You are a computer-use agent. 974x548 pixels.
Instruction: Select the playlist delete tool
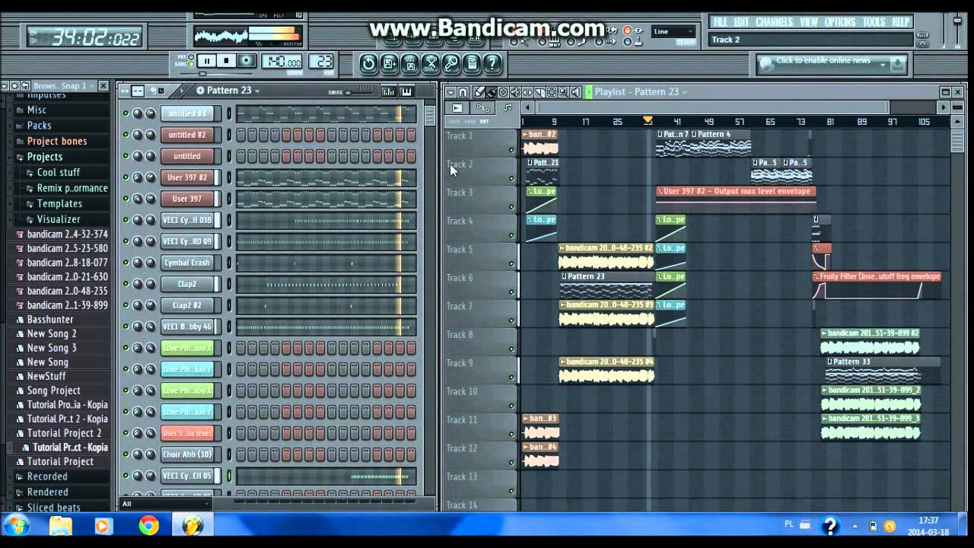pyautogui.click(x=503, y=92)
